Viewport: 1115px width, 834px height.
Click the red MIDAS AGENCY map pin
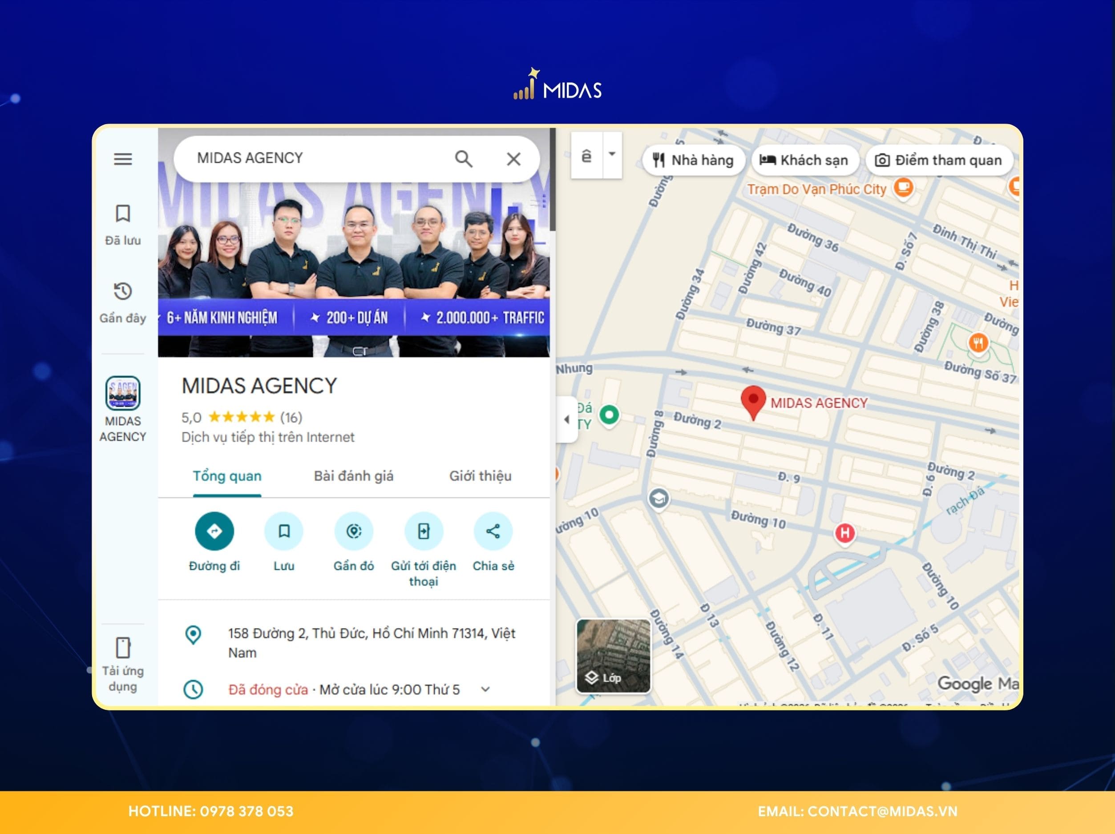753,403
